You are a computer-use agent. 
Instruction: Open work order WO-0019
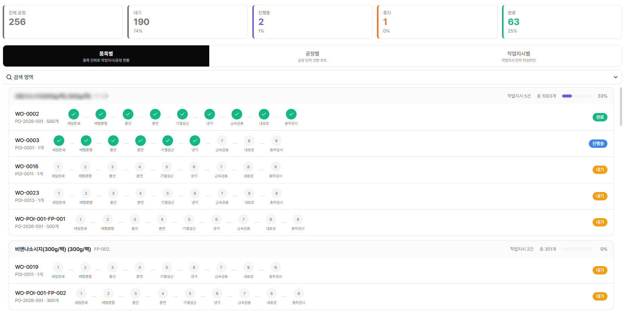pos(26,267)
